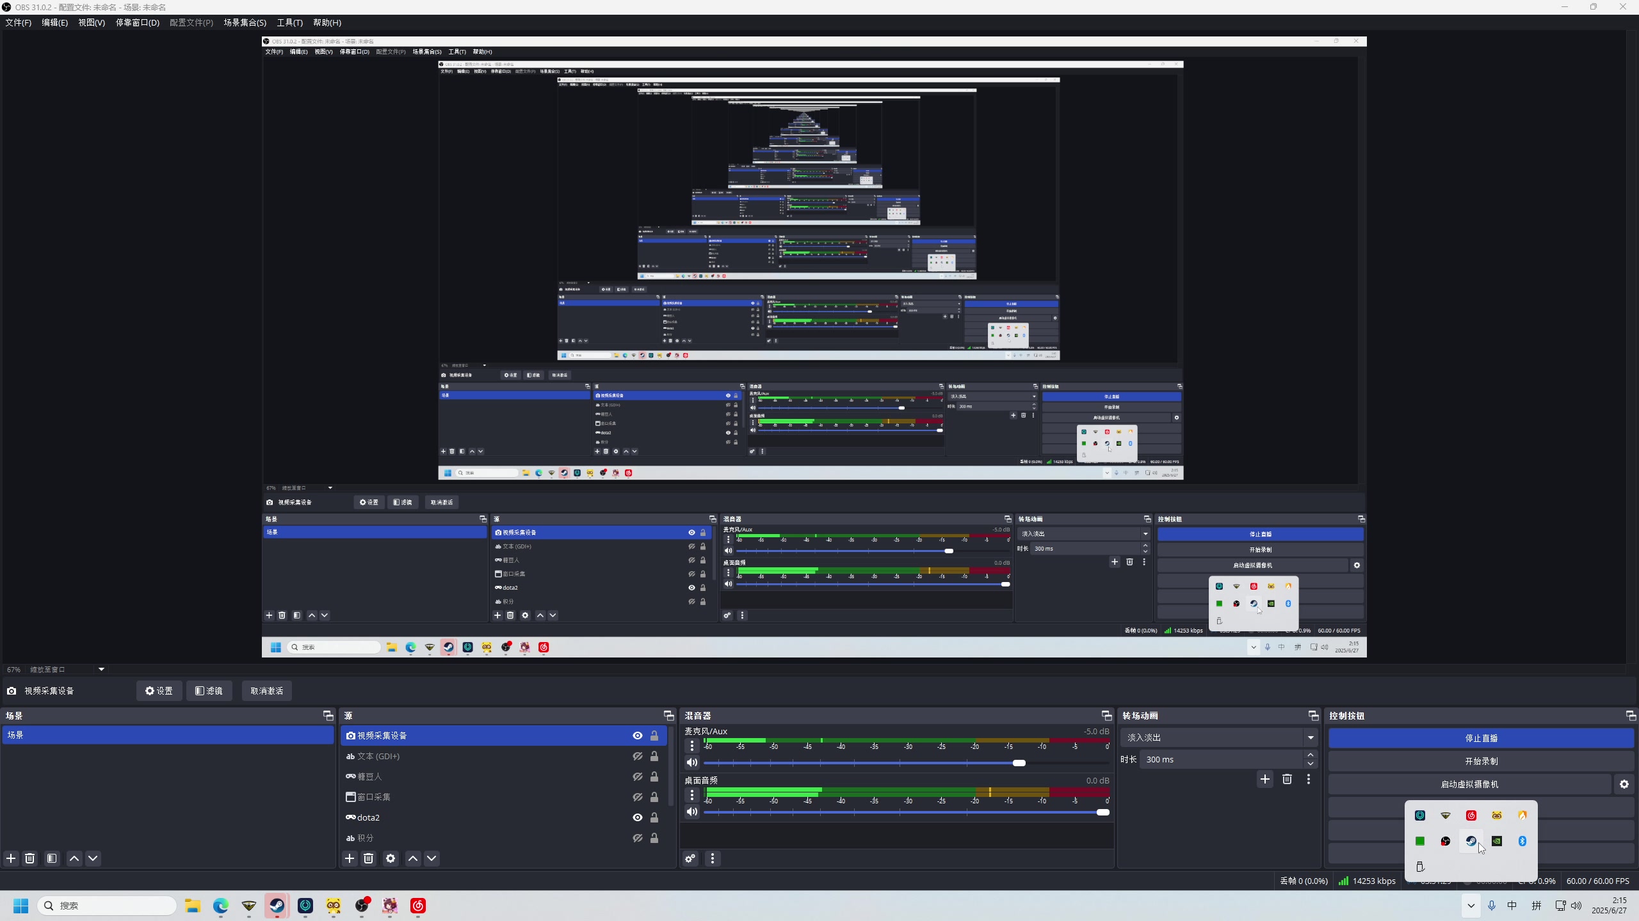Image resolution: width=1639 pixels, height=921 pixels.
Task: Open the 帮助(H) menu
Action: 327,22
